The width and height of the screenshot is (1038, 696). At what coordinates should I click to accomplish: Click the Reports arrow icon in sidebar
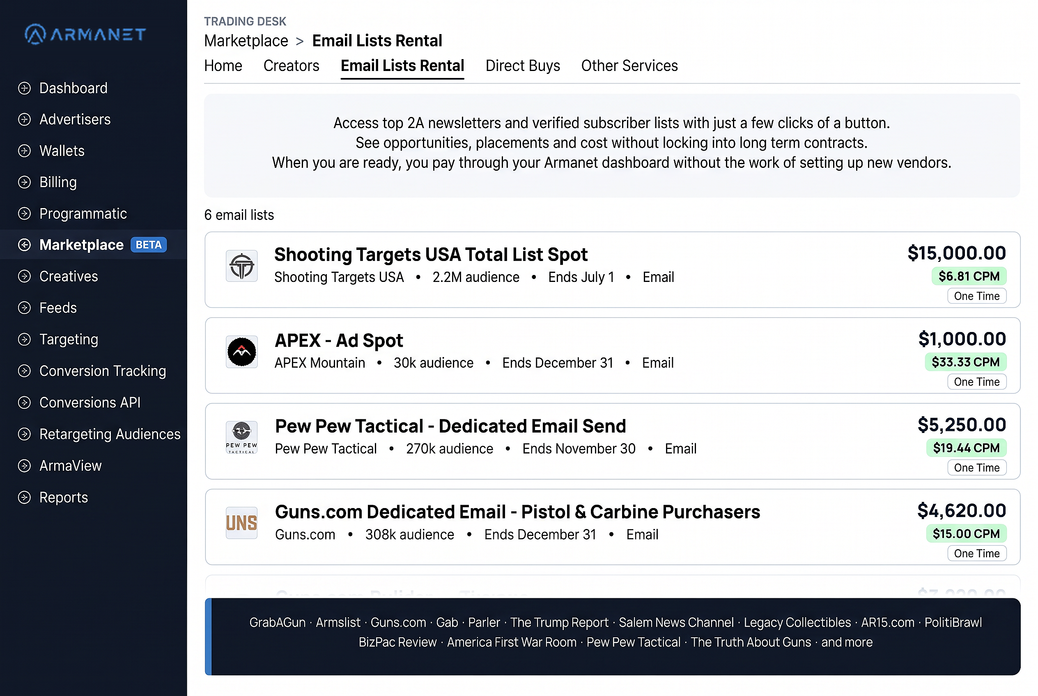pyautogui.click(x=24, y=498)
